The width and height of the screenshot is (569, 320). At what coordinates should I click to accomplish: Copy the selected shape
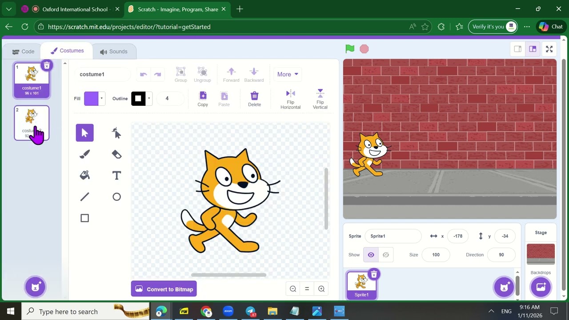pyautogui.click(x=203, y=99)
